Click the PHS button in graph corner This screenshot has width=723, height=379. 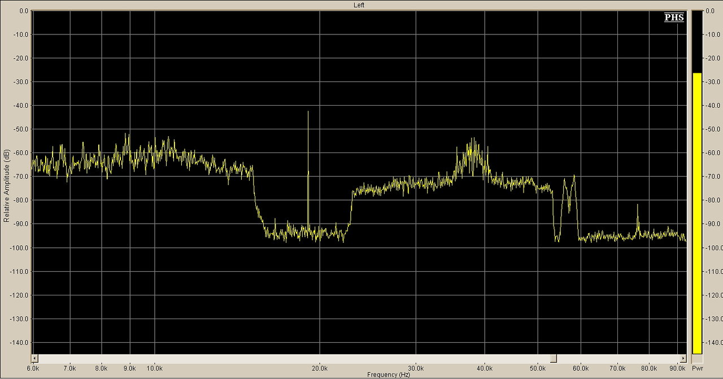point(674,18)
